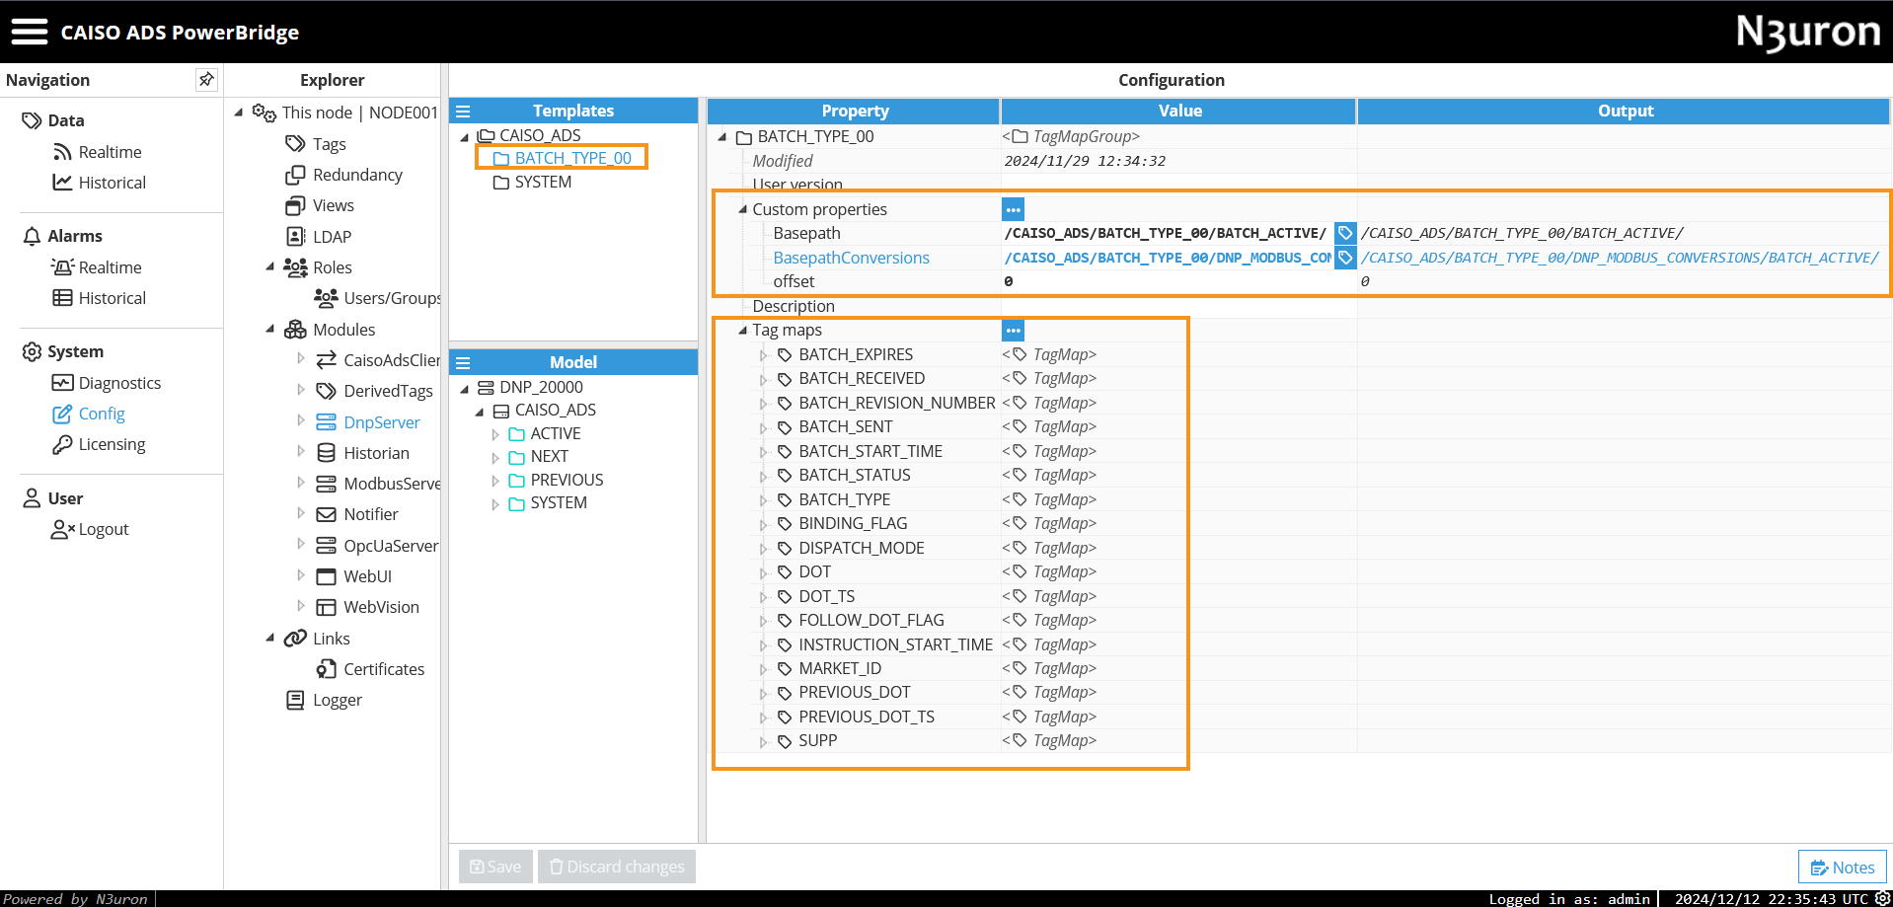Select the Views item in Explorer
The image size is (1893, 907).
tap(333, 205)
